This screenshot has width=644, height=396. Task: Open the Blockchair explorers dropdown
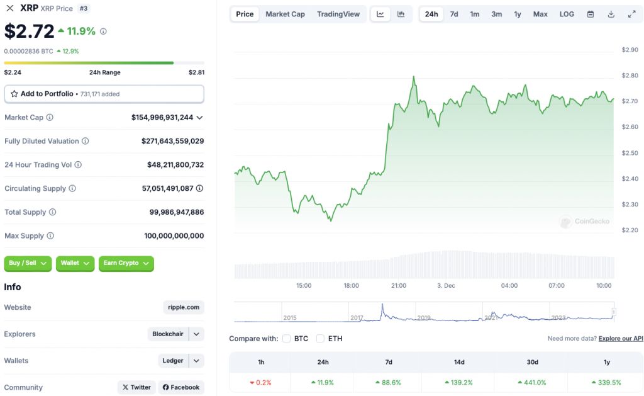[x=196, y=334]
